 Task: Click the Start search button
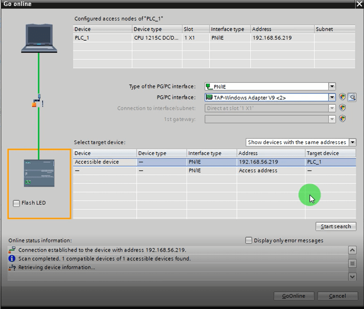335,226
